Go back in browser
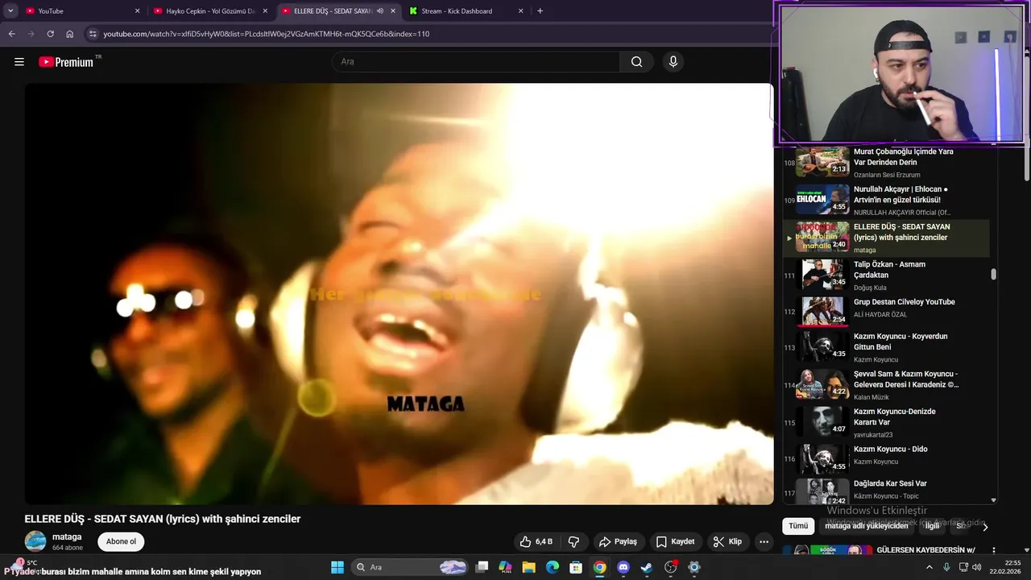The height and width of the screenshot is (580, 1031). click(x=11, y=34)
